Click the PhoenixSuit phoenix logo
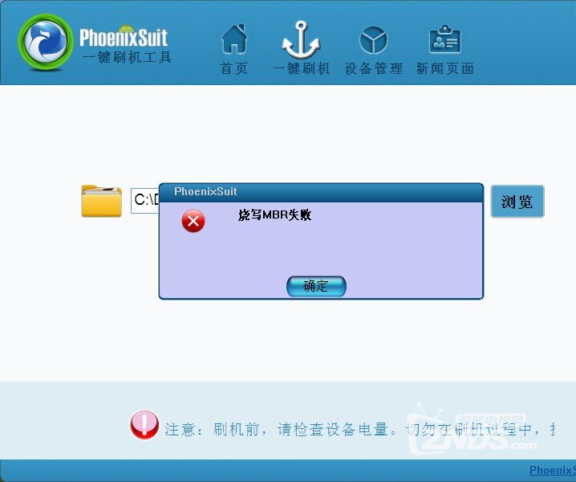 tap(45, 42)
